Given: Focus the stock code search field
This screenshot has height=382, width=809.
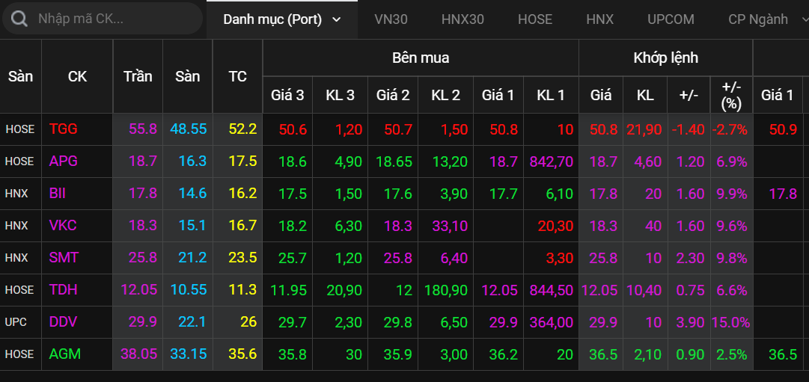Looking at the screenshot, I should (112, 19).
